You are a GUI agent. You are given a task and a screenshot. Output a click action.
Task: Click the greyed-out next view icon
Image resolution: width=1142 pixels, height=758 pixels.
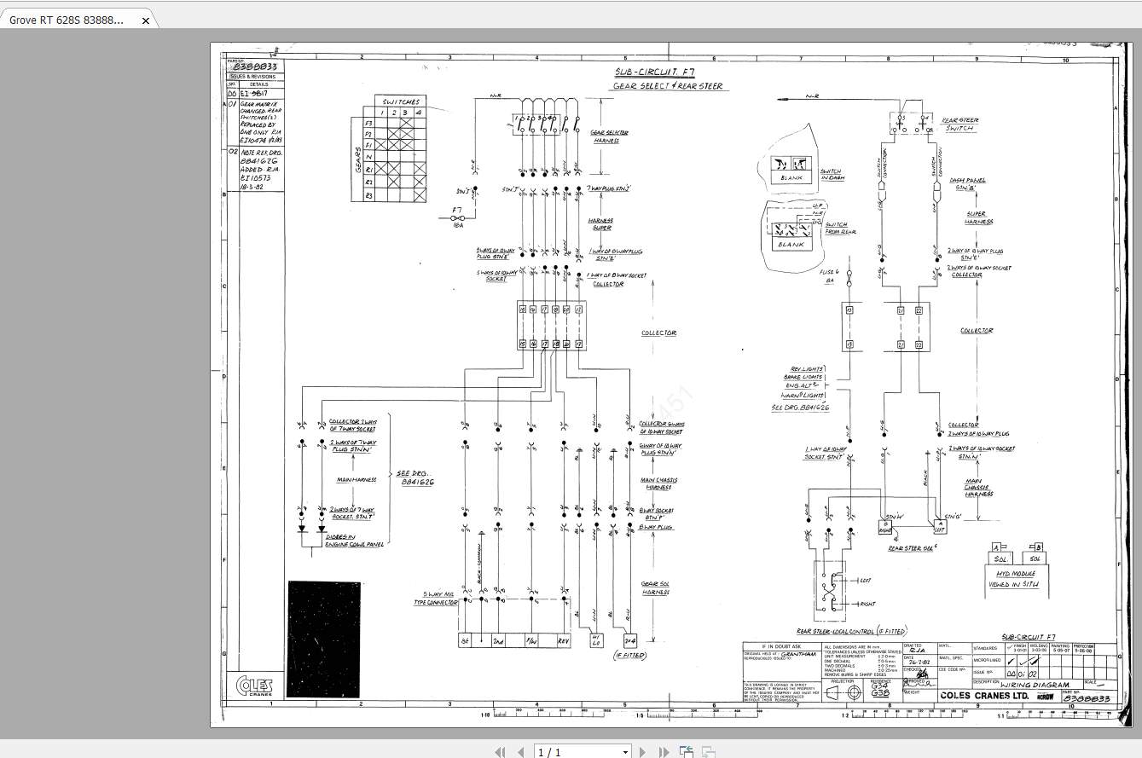tap(708, 751)
